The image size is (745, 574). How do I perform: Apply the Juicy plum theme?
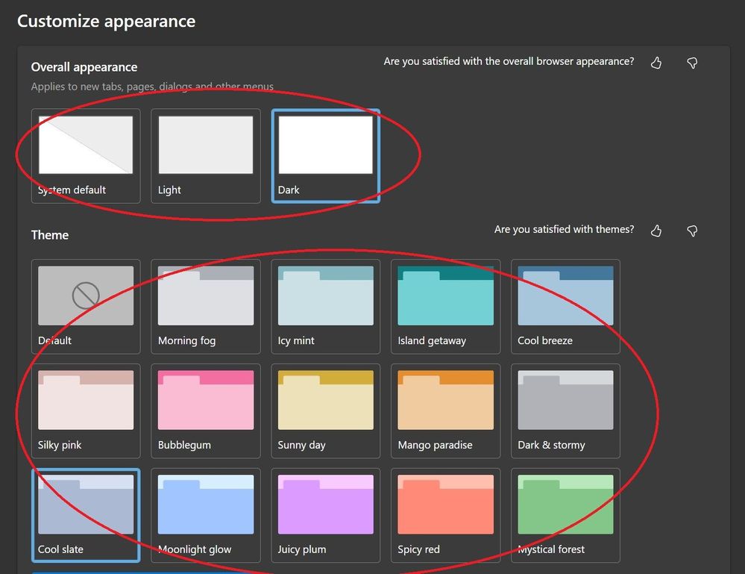(x=325, y=516)
